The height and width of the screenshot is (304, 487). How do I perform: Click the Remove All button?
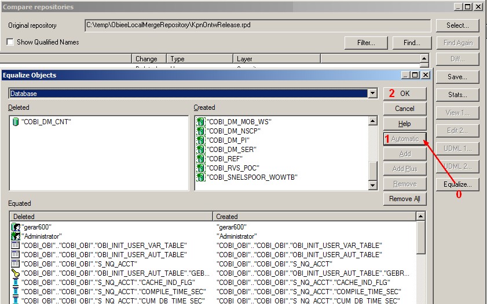click(404, 199)
